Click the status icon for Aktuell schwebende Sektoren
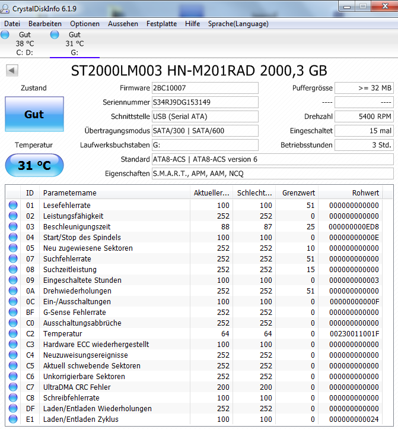The width and height of the screenshot is (398, 429). 13,365
